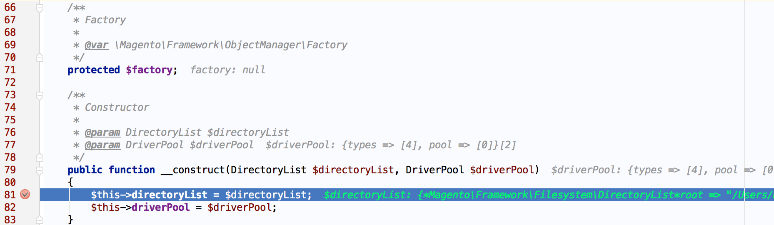The width and height of the screenshot is (774, 225).
Task: Click $directoryList on the right side of line 81 assignment
Action: (x=266, y=195)
